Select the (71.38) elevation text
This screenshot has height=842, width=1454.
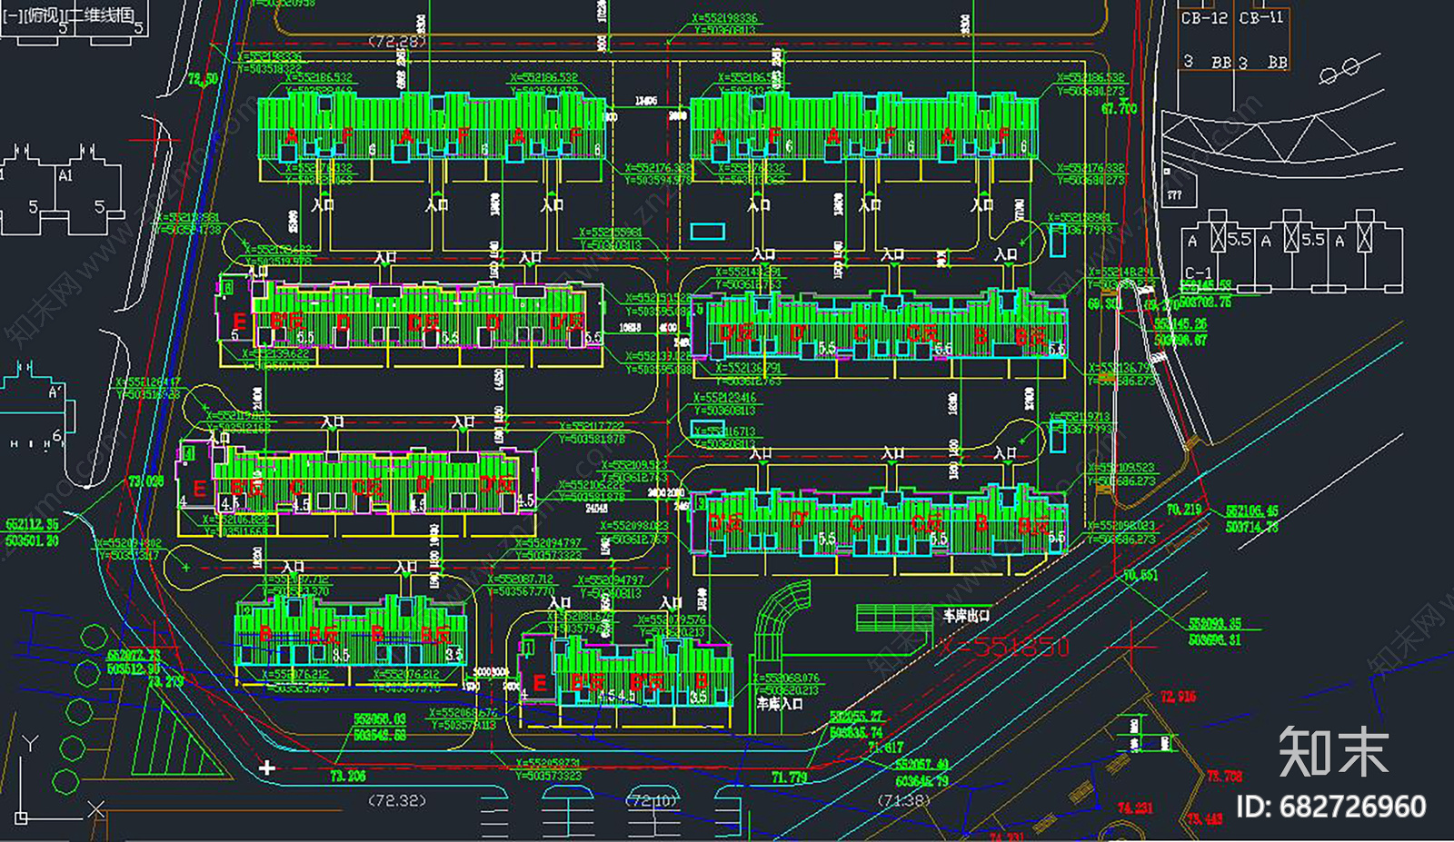click(x=903, y=800)
